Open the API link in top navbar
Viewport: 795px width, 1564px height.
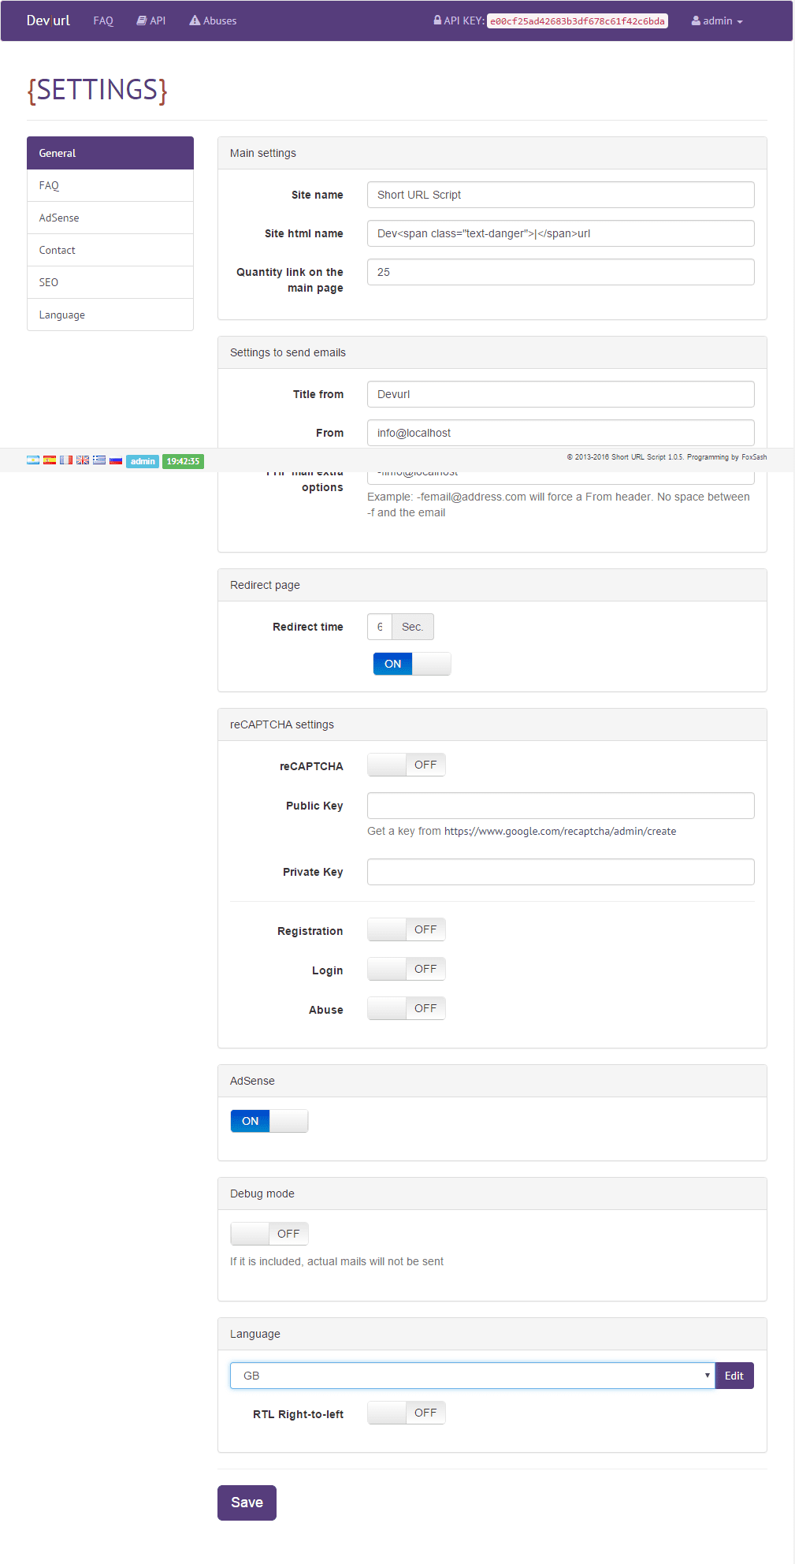coord(151,20)
